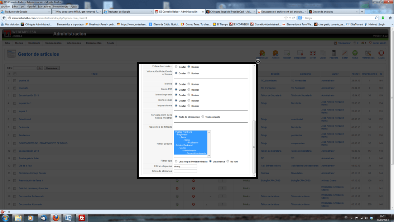
Task: Select Lista negra (Predeterminada) filter type
Action: coord(176,161)
